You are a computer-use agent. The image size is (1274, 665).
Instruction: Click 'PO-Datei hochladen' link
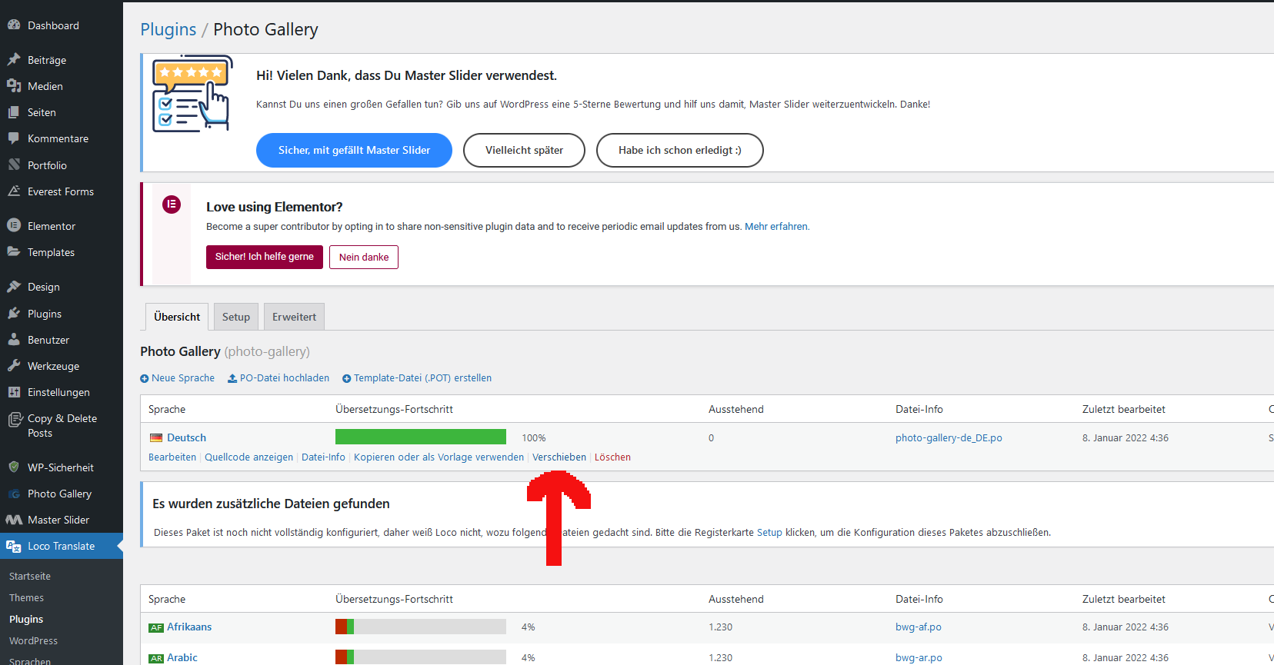coord(278,377)
